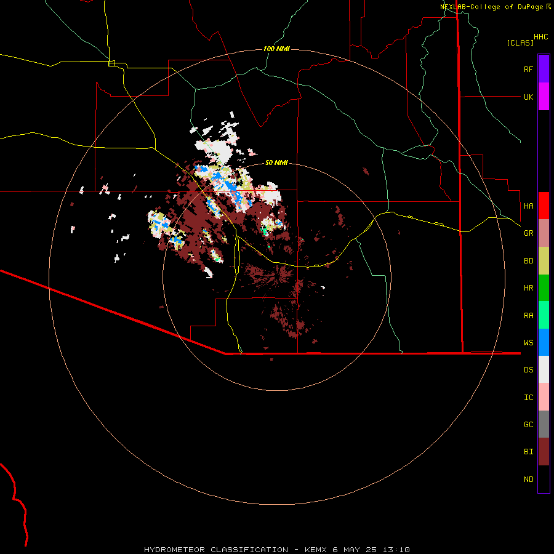The height and width of the screenshot is (554, 554).
Task: Click the HA red legend swatch
Action: pyautogui.click(x=544, y=206)
